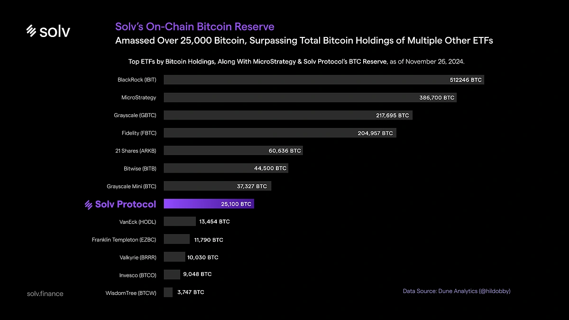
Task: Select the purple Solv Protocol gradient bar
Action: pyautogui.click(x=209, y=203)
